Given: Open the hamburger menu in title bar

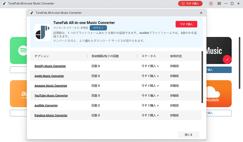Looking at the screenshot, I should tap(219, 3).
